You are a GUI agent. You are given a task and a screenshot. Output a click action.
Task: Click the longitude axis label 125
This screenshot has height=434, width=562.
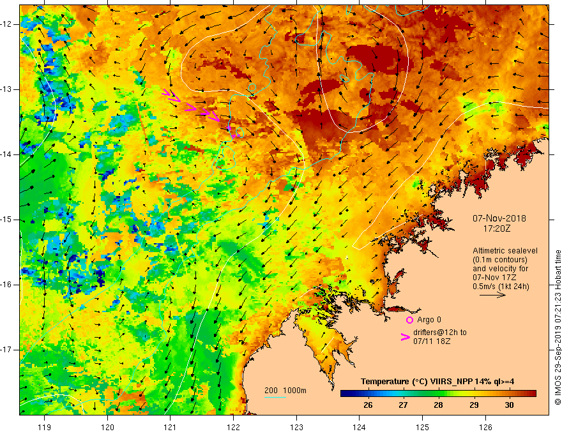[423, 427]
